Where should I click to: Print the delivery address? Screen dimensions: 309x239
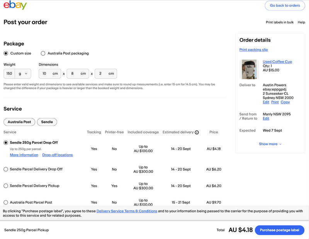click(x=275, y=102)
